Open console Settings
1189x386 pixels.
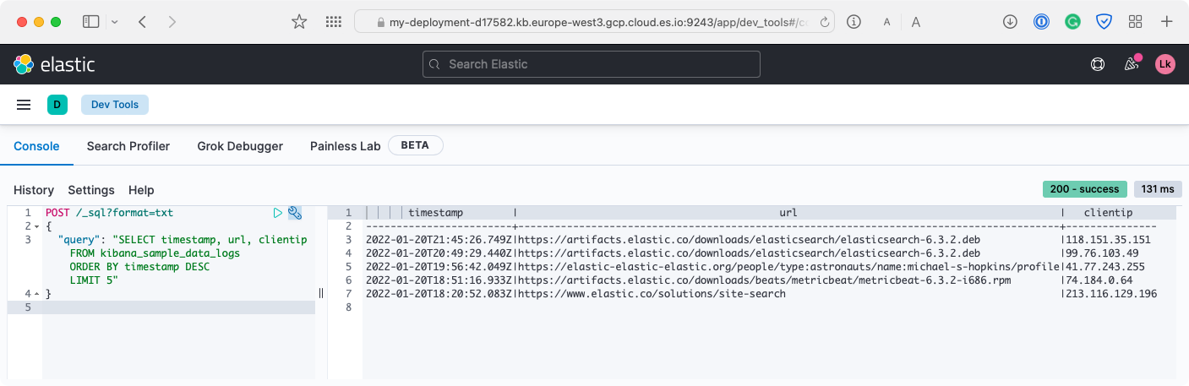click(x=91, y=190)
